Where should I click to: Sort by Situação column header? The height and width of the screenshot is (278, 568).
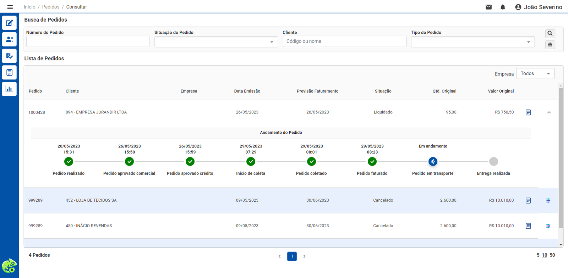click(383, 91)
